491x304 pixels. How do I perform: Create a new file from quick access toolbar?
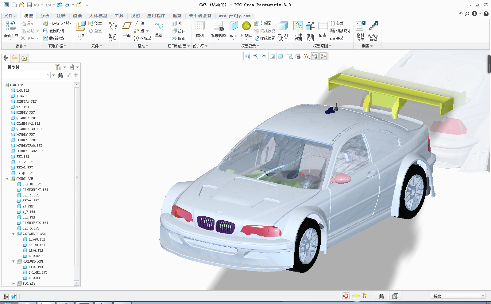click(x=14, y=5)
